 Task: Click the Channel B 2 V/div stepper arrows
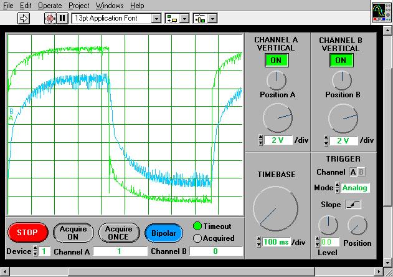coord(326,140)
